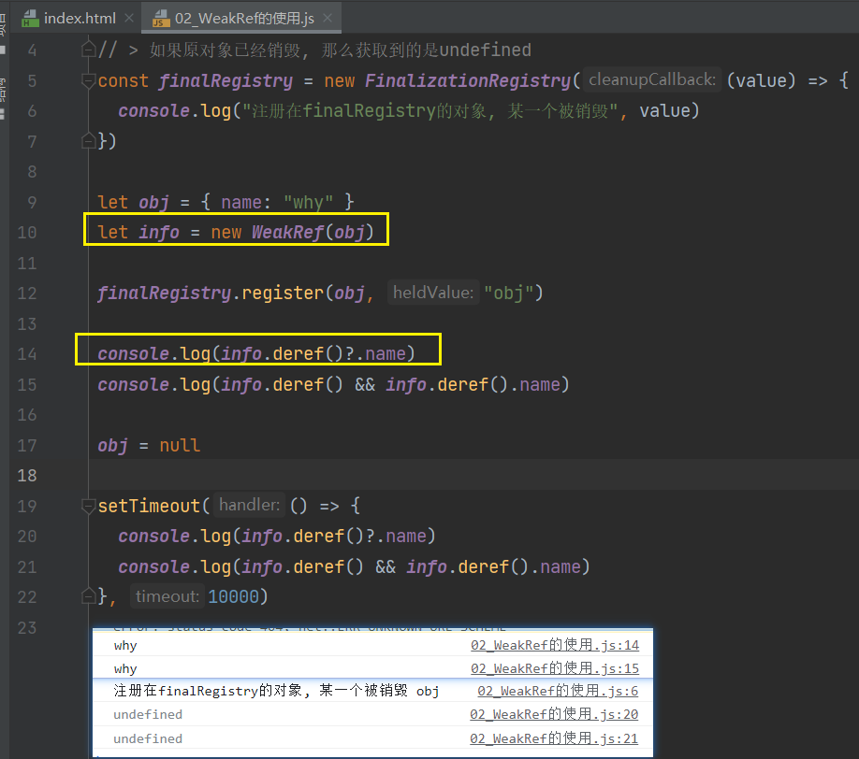Screen dimensions: 859x759
Task: Click line number 10 in the gutter
Action: click(x=27, y=233)
